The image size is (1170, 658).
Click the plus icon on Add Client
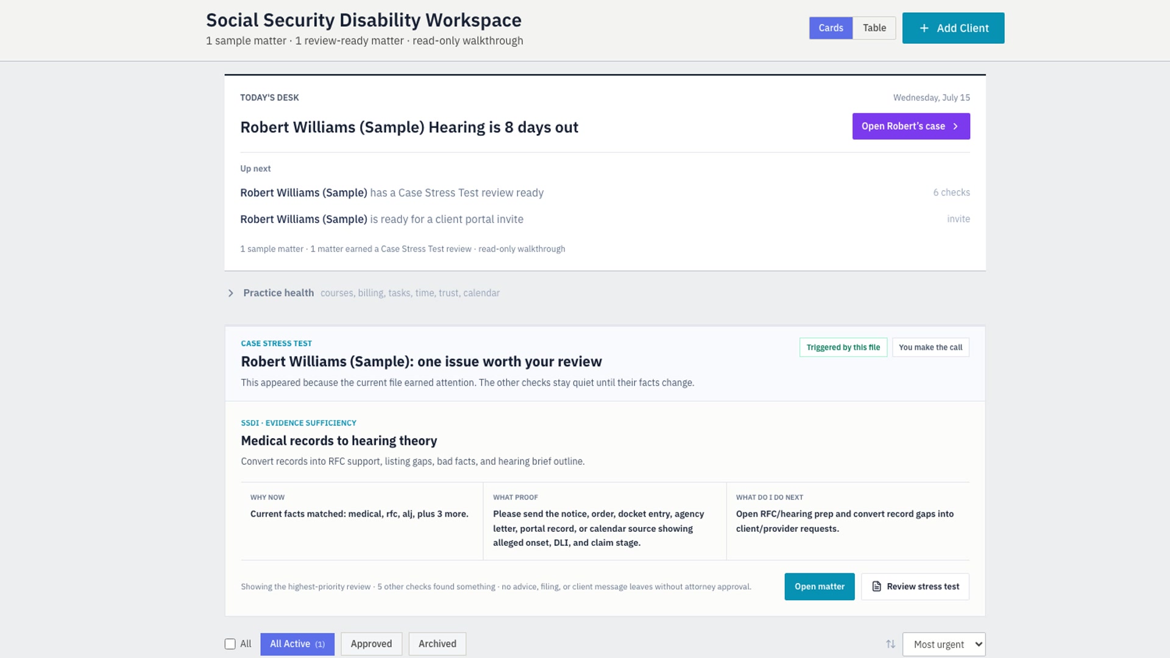tap(924, 28)
